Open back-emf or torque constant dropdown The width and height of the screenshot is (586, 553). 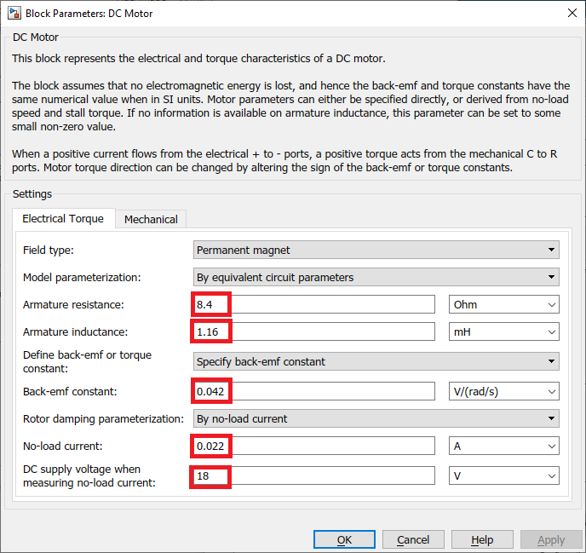click(x=376, y=361)
